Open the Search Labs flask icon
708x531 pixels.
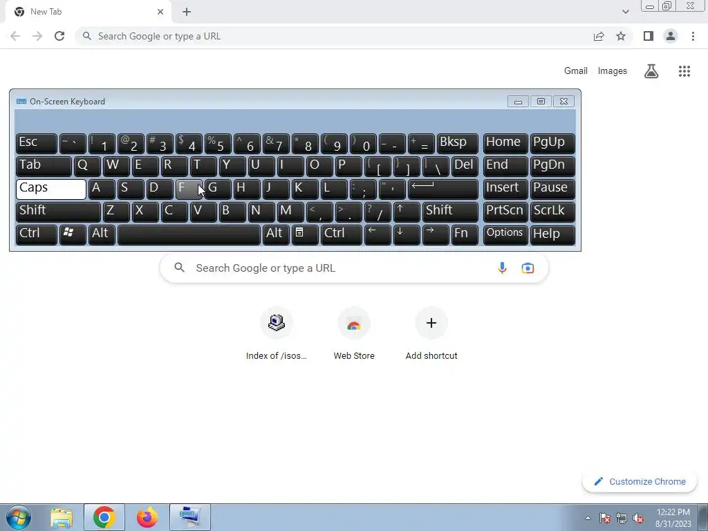coord(651,71)
